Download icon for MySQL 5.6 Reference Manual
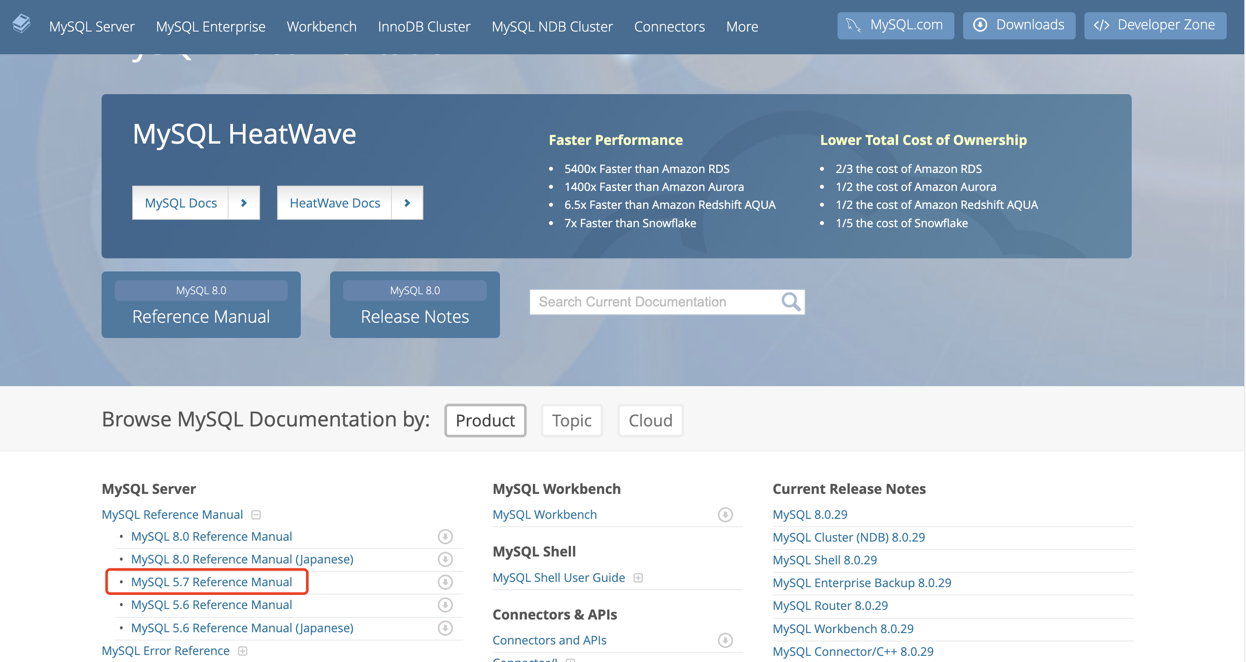The image size is (1246, 662). click(x=445, y=605)
